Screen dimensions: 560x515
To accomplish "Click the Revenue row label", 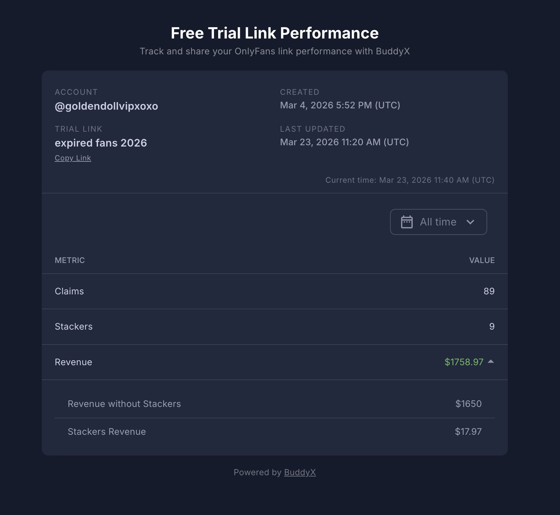I will [x=73, y=362].
